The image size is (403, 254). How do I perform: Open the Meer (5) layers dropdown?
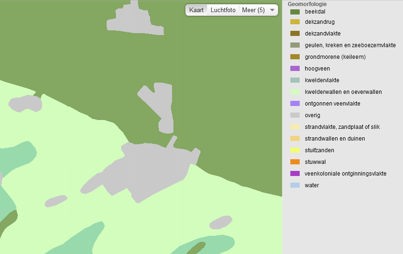[x=254, y=10]
